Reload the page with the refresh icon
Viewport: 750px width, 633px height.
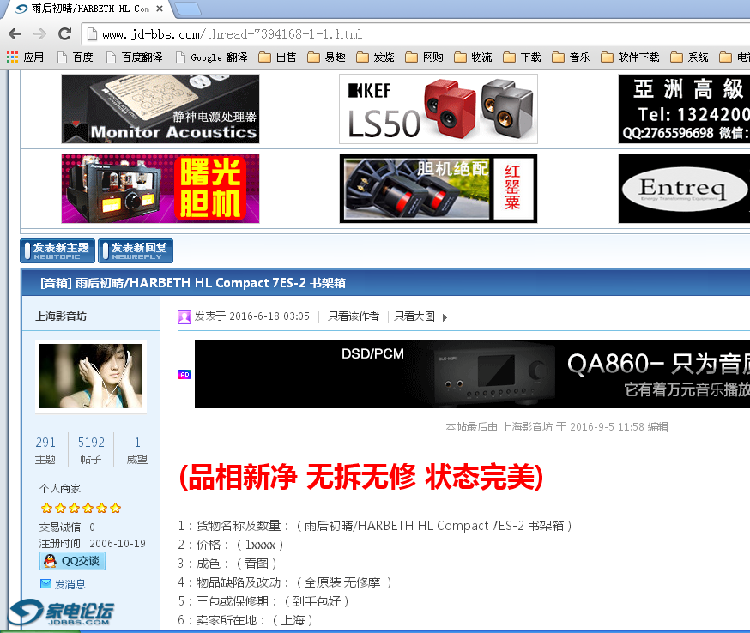click(64, 34)
